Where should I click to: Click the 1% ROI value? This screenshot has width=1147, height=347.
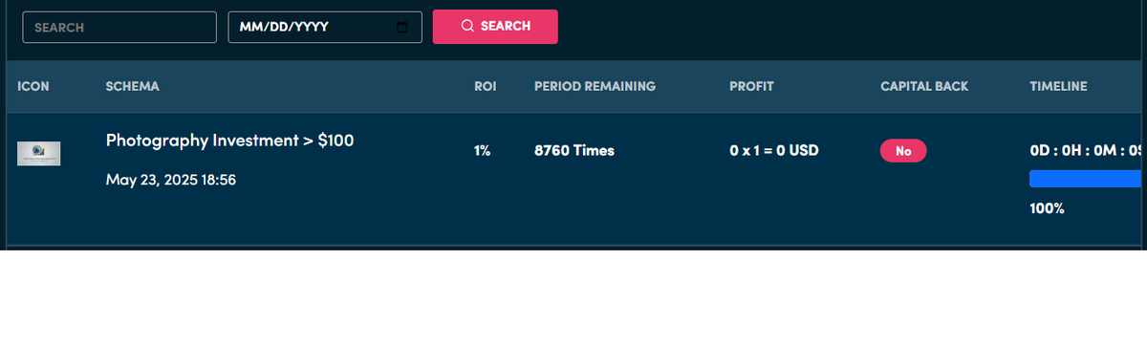tap(482, 151)
